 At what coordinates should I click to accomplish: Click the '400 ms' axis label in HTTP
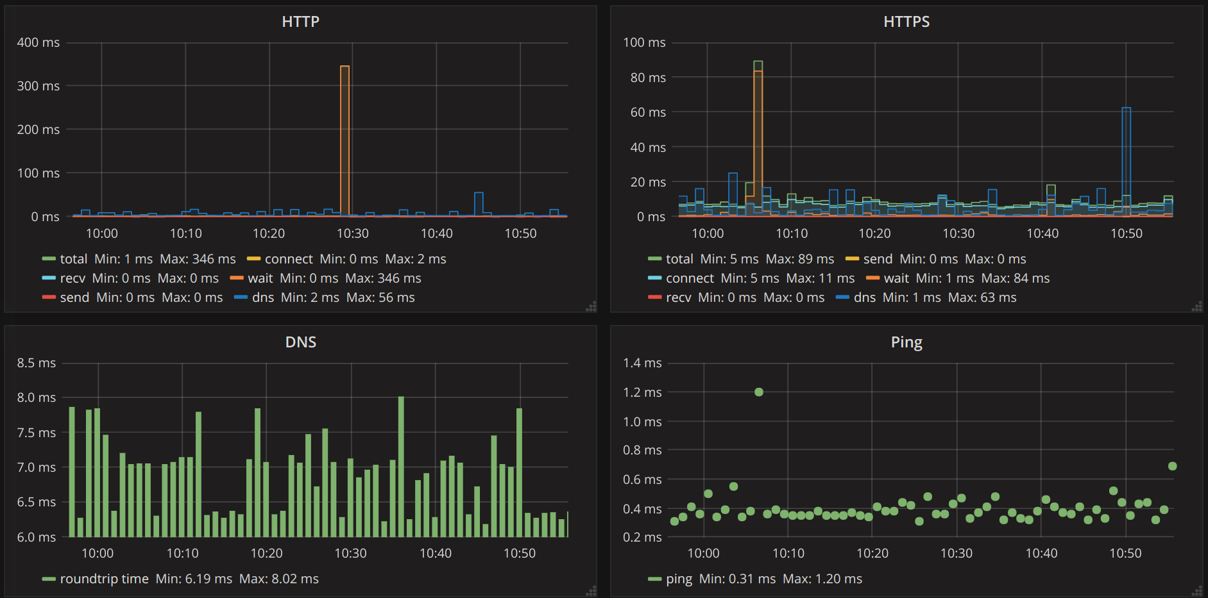38,42
